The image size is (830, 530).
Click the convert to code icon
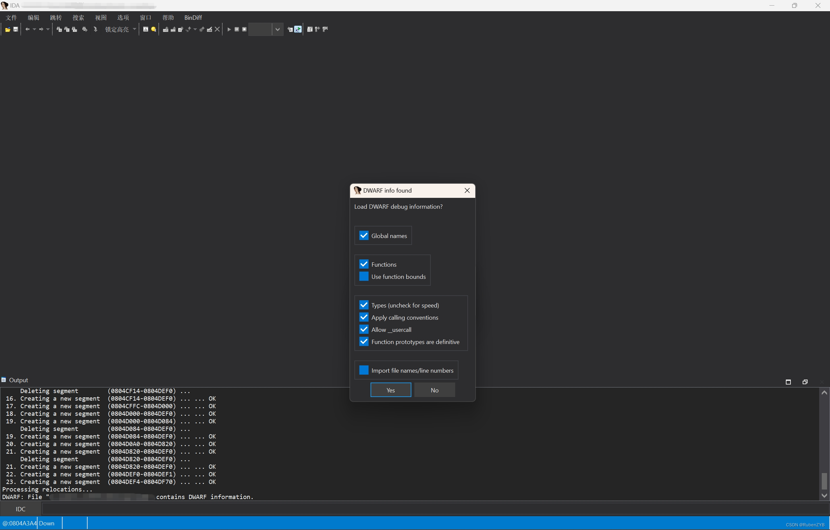[x=165, y=30]
